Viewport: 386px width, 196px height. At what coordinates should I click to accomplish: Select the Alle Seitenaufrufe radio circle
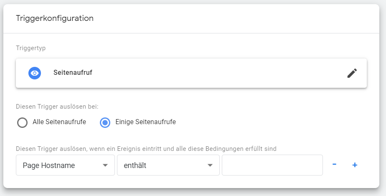[23, 122]
